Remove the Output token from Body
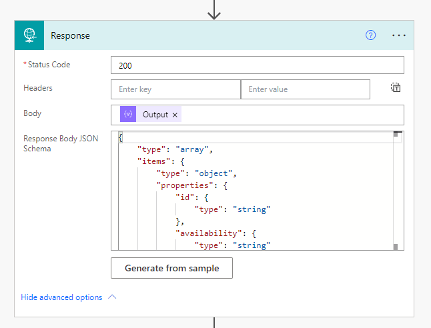 pos(175,115)
